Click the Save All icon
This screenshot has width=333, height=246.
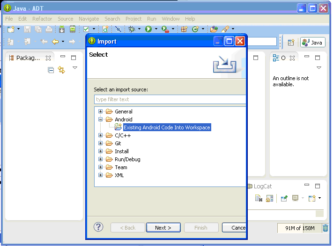click(38, 29)
